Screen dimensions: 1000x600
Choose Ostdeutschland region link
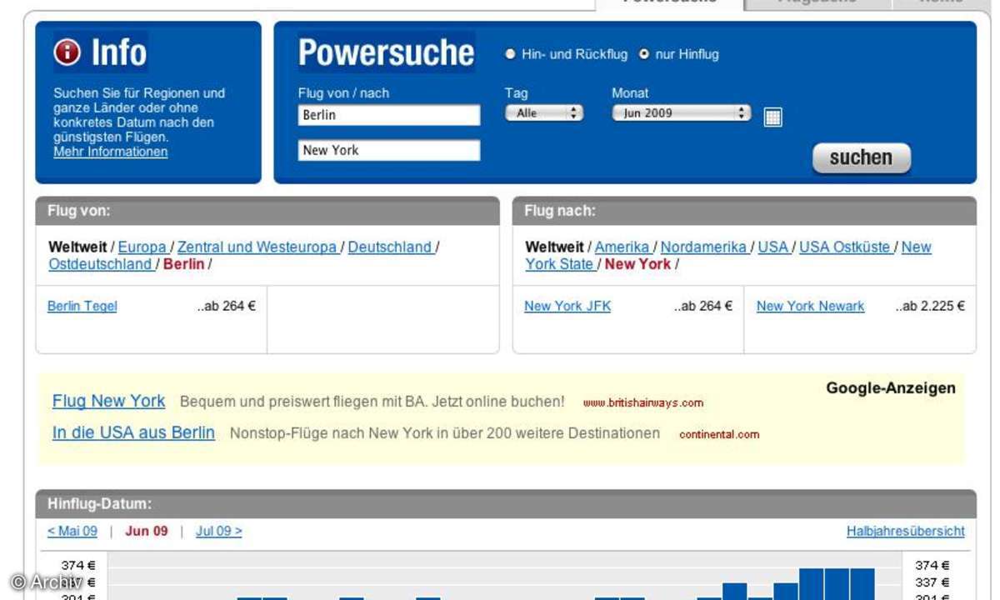pyautogui.click(x=100, y=264)
